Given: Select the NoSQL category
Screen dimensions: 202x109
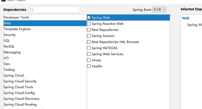Looking at the screenshot, I should click(x=45, y=46).
